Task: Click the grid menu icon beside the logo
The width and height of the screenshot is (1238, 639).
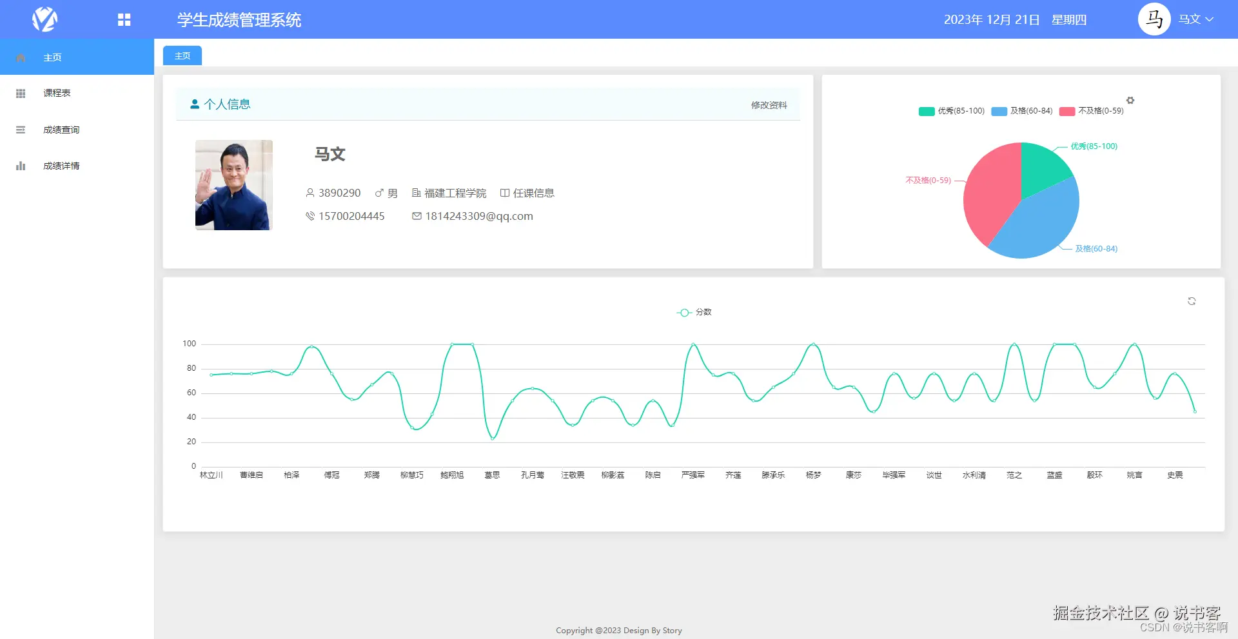Action: coord(123,19)
